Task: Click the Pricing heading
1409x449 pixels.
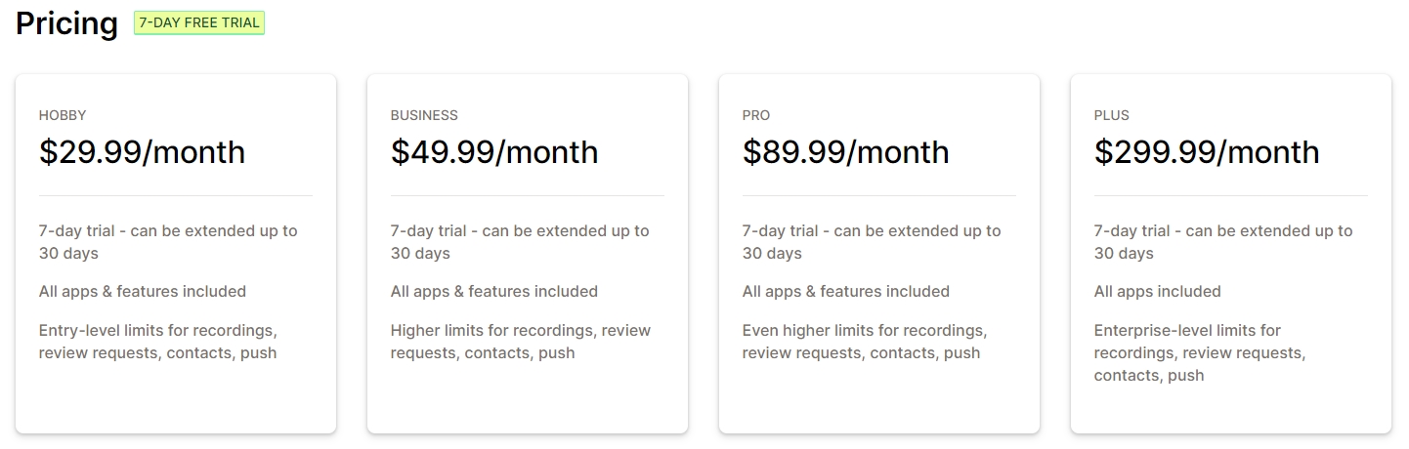Action: tap(66, 22)
